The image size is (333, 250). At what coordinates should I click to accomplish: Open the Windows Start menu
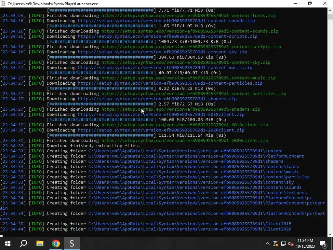coord(8,243)
